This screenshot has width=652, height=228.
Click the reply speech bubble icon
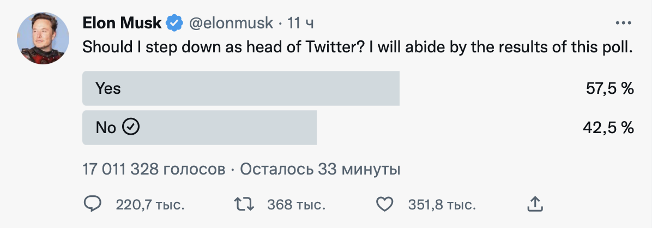pyautogui.click(x=93, y=205)
